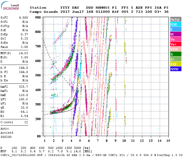Click the C-level value 22

[26, 122]
